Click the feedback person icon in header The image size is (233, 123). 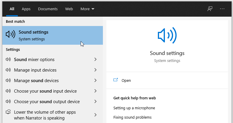click(x=210, y=9)
